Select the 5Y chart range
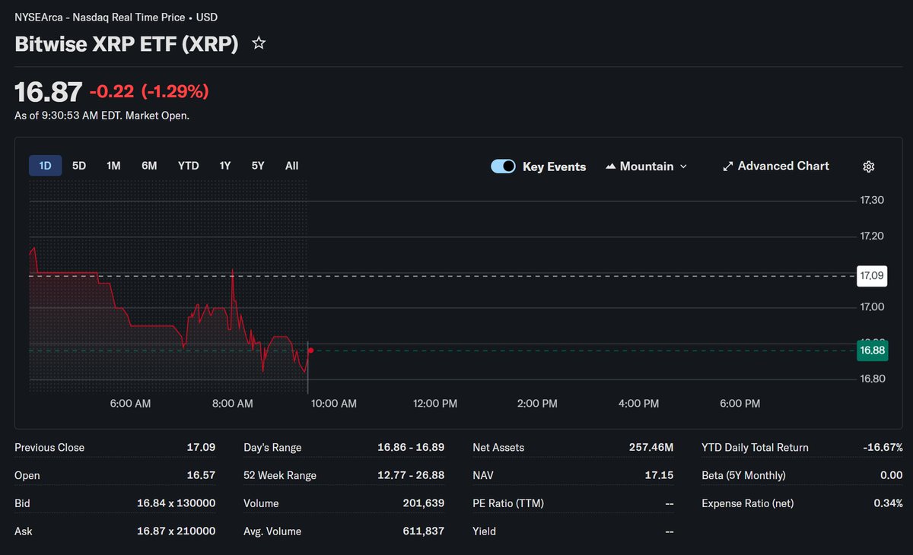913x555 pixels. pyautogui.click(x=258, y=166)
